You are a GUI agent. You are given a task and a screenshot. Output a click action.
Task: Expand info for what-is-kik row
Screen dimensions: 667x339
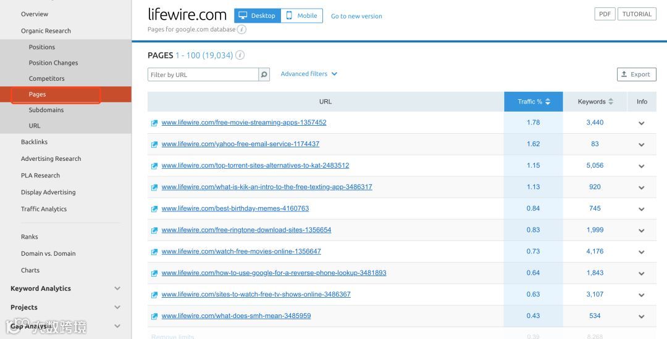(642, 187)
